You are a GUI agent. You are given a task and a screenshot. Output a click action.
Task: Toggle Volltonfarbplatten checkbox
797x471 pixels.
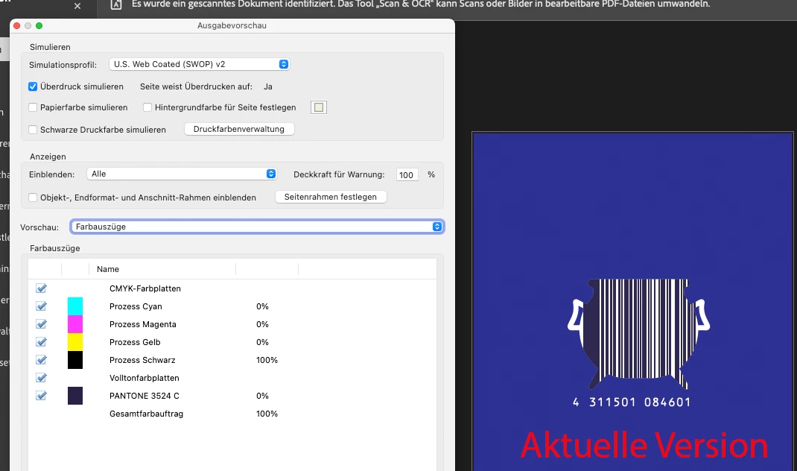point(41,377)
